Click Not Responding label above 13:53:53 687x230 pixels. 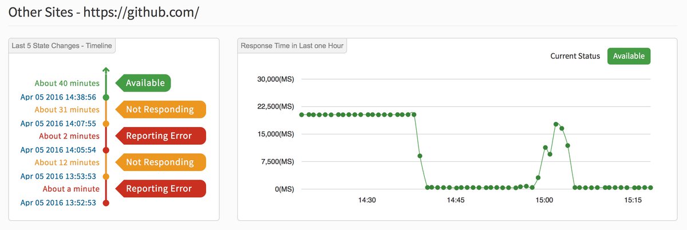tap(160, 162)
